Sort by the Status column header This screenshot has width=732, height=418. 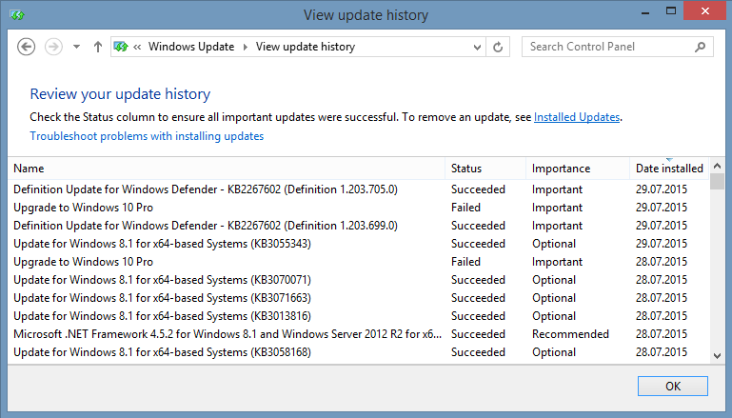pos(485,169)
